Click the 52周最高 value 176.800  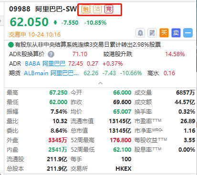121,140
